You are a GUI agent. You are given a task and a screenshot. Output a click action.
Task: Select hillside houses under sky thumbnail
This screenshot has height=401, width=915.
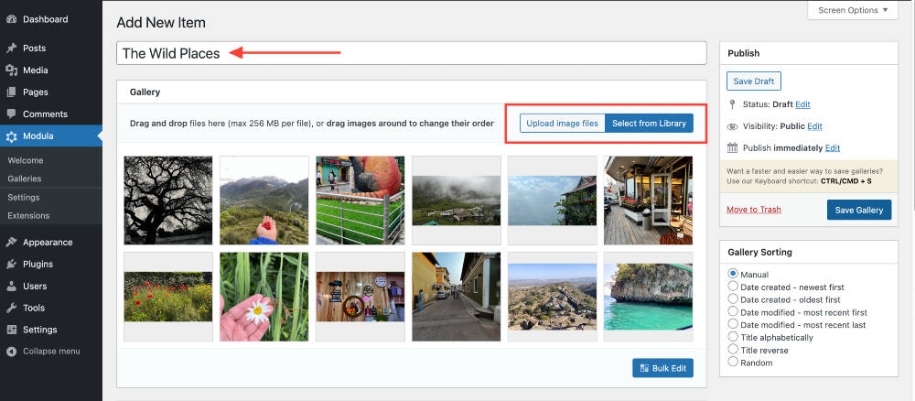pos(552,200)
